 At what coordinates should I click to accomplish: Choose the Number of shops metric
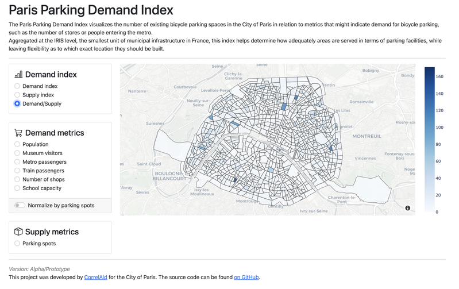point(17,179)
